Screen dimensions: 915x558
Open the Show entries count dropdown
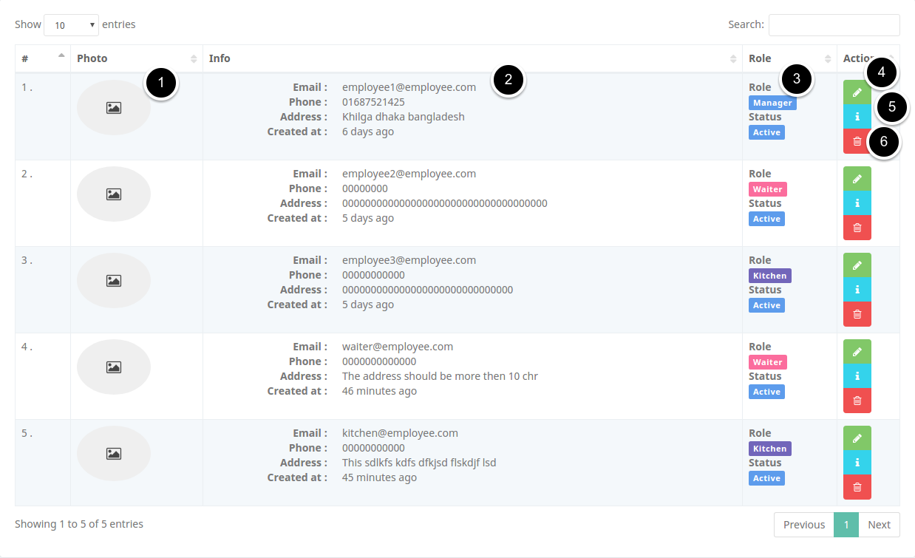72,25
